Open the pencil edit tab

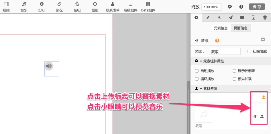point(208,18)
